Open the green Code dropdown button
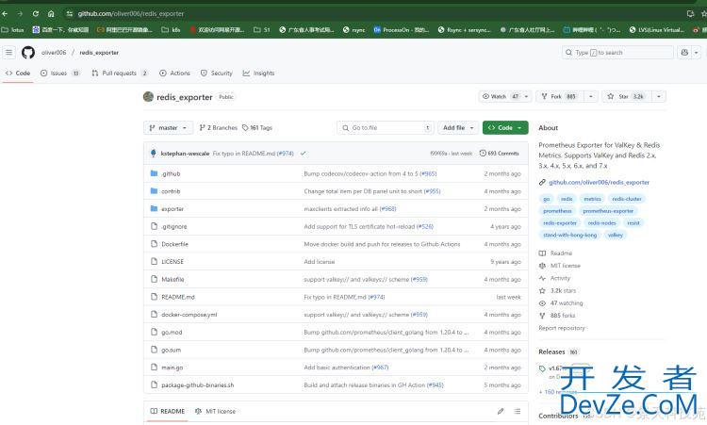This screenshot has width=707, height=425. pyautogui.click(x=505, y=128)
